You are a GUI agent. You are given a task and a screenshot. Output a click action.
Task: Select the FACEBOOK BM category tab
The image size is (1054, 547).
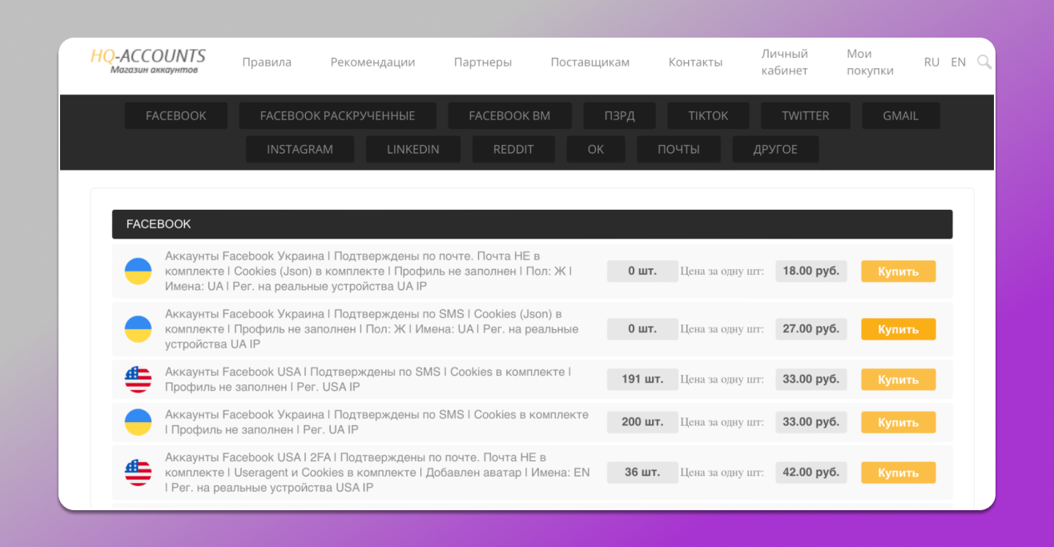(x=509, y=115)
